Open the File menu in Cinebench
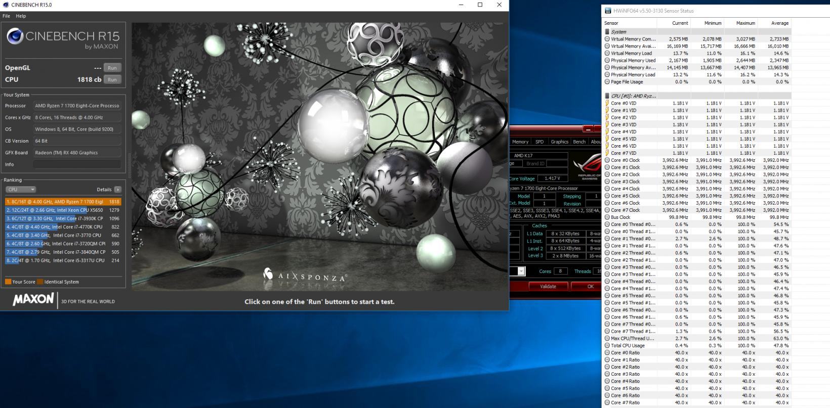Image resolution: width=830 pixels, height=408 pixels. coord(6,16)
